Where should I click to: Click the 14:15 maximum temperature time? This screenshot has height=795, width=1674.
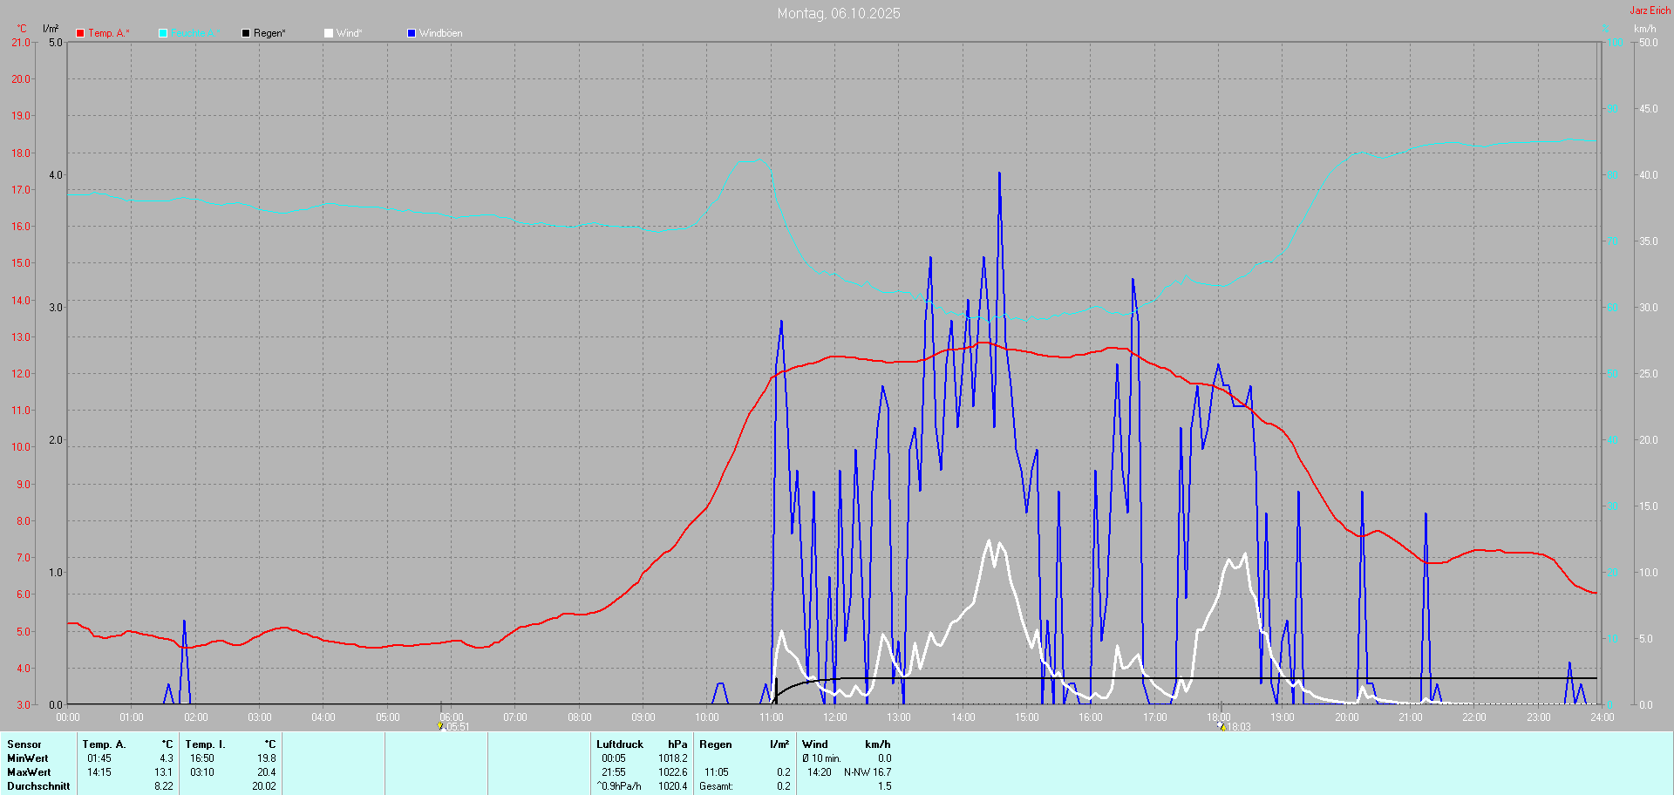coord(99,772)
